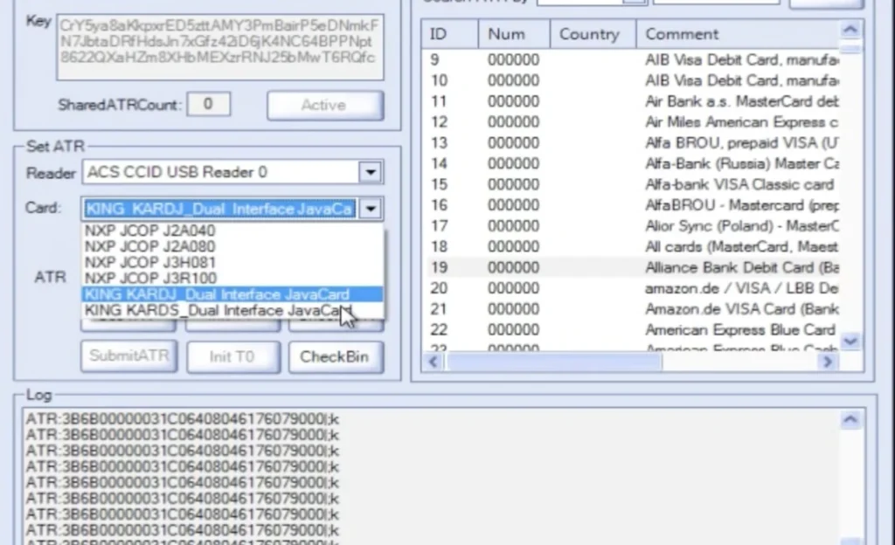The height and width of the screenshot is (545, 895).
Task: Click the SubmitATR button
Action: 129,356
